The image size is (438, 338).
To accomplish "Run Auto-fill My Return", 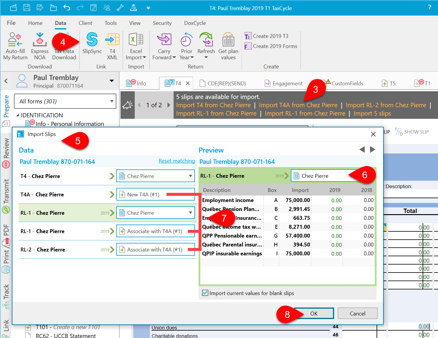I will click(15, 46).
